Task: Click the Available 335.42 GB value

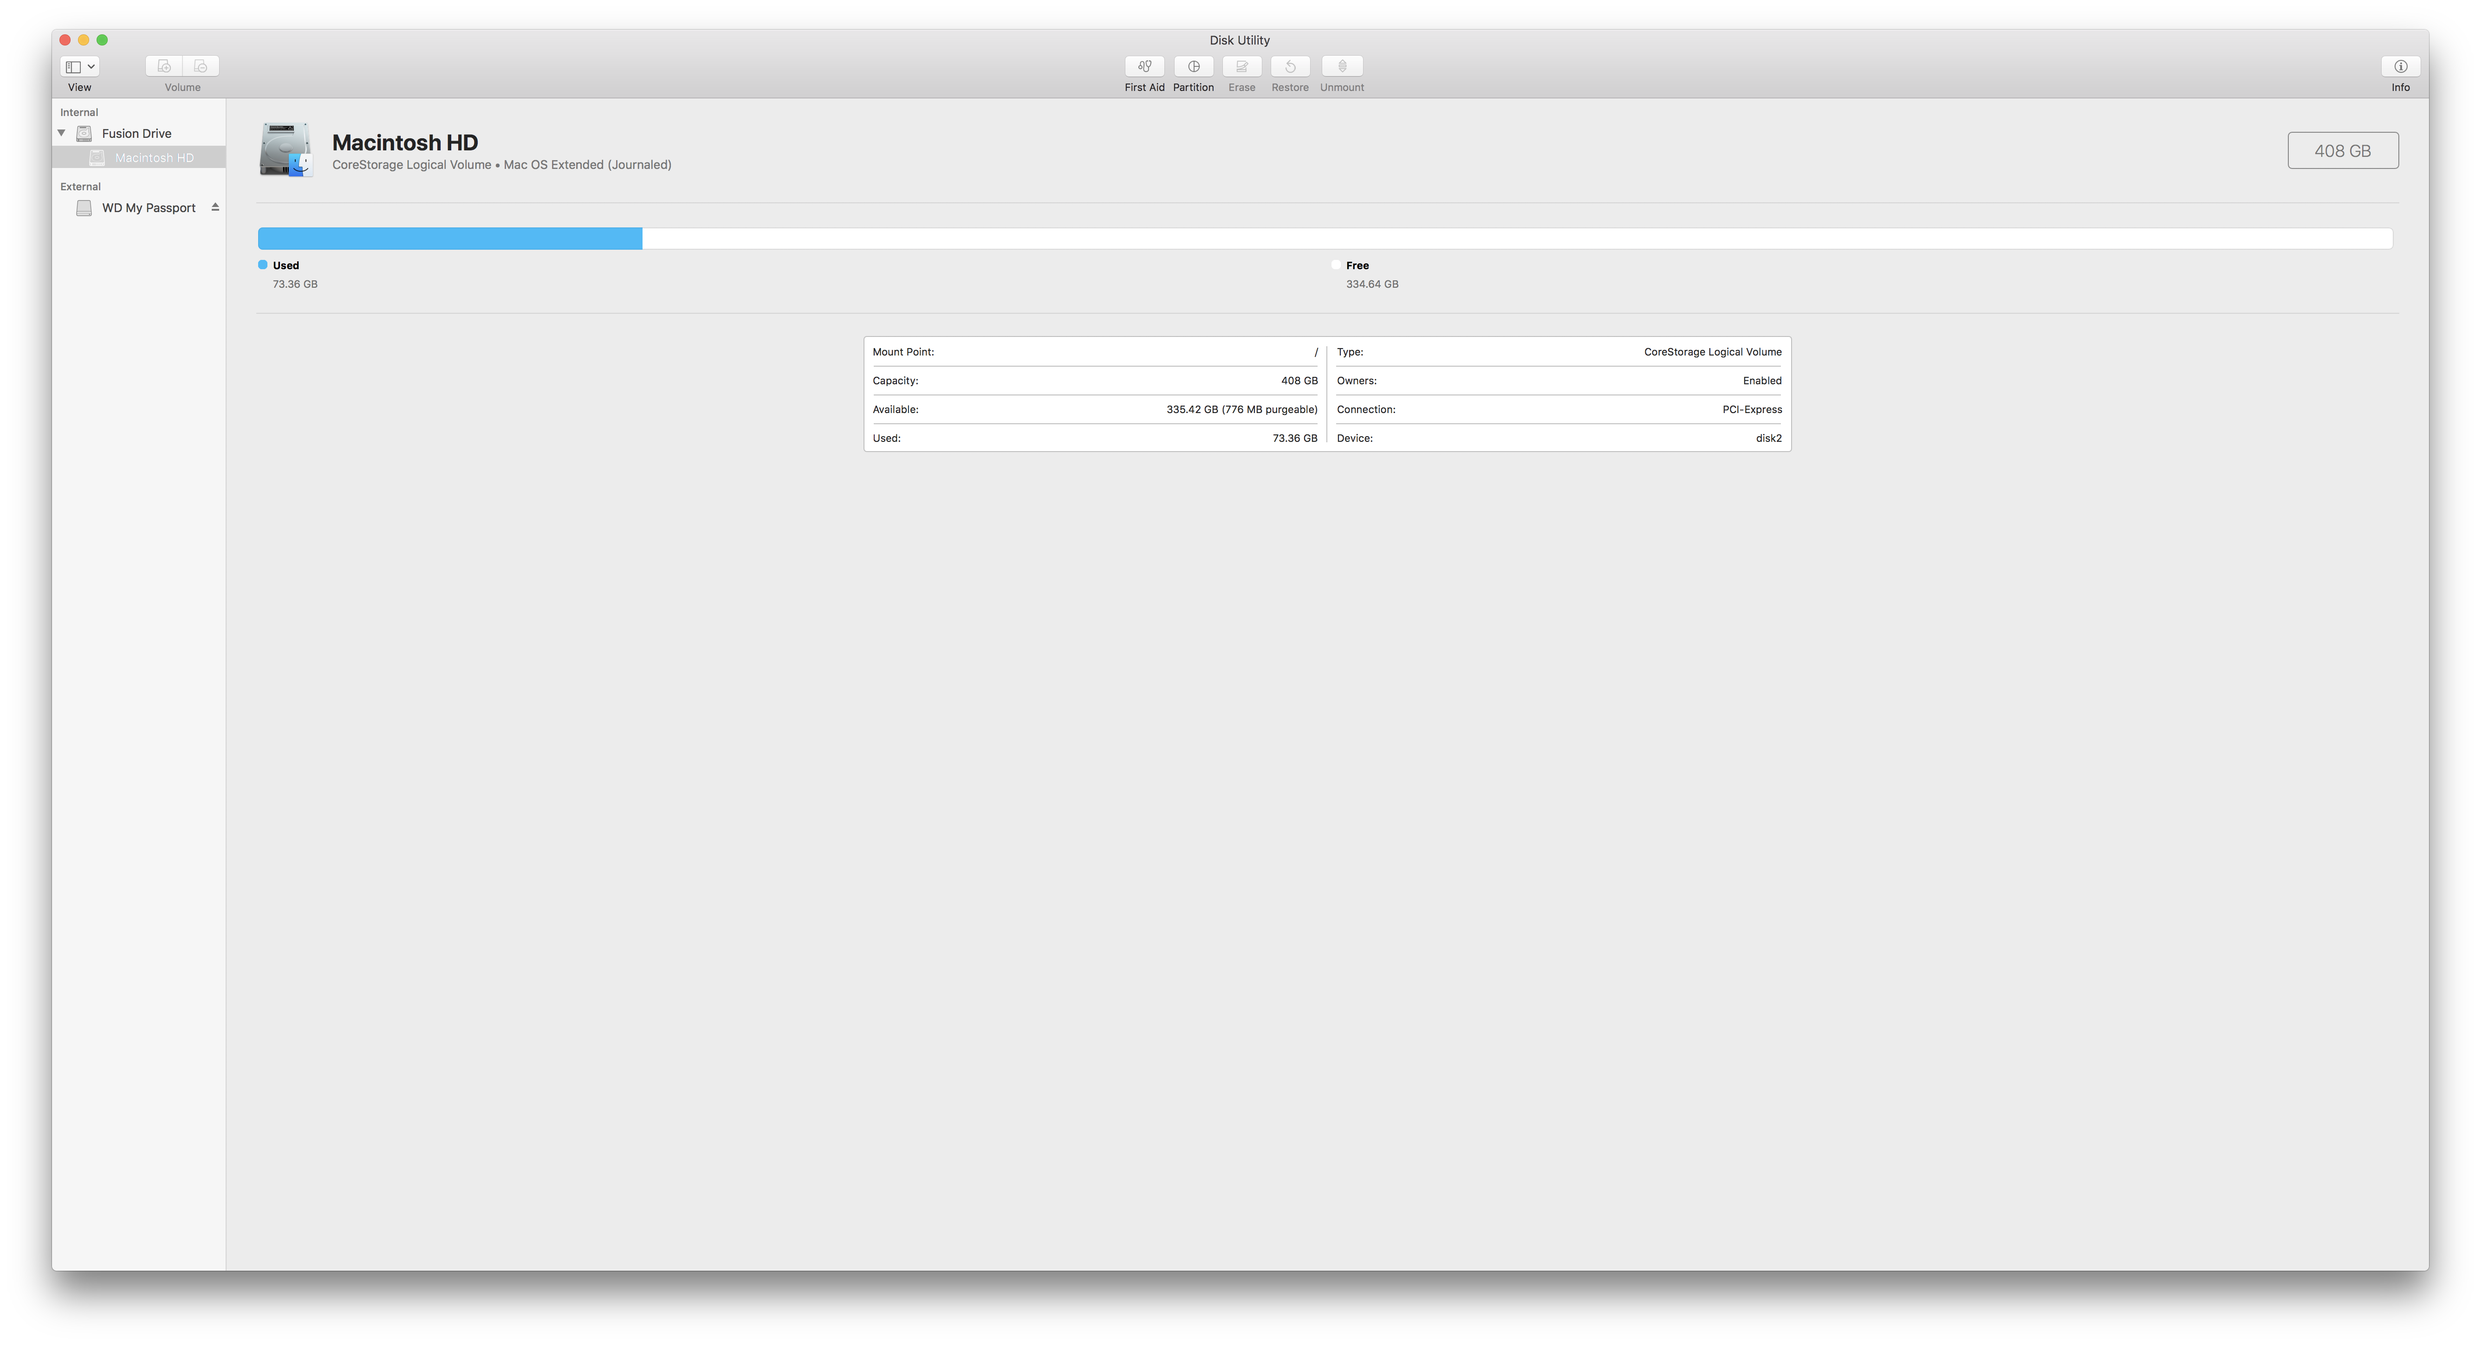Action: [1241, 410]
